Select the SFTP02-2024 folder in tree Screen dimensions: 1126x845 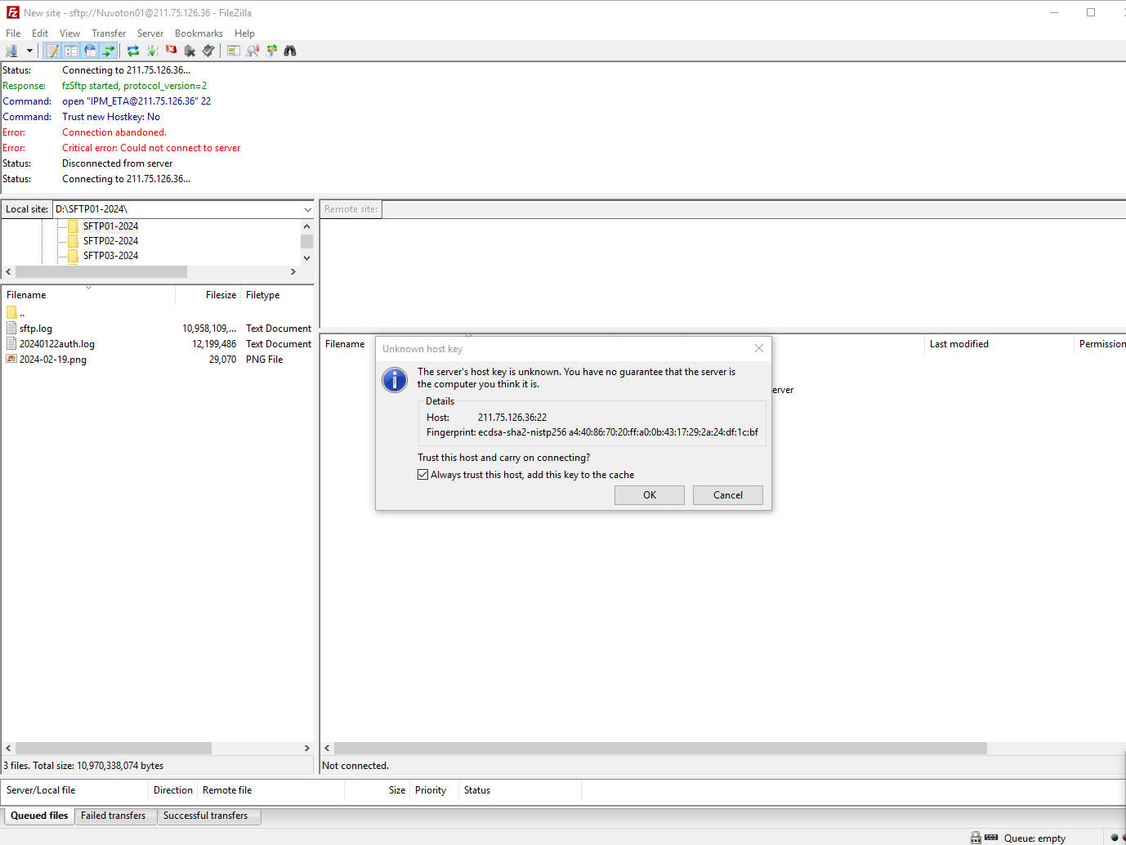110,241
